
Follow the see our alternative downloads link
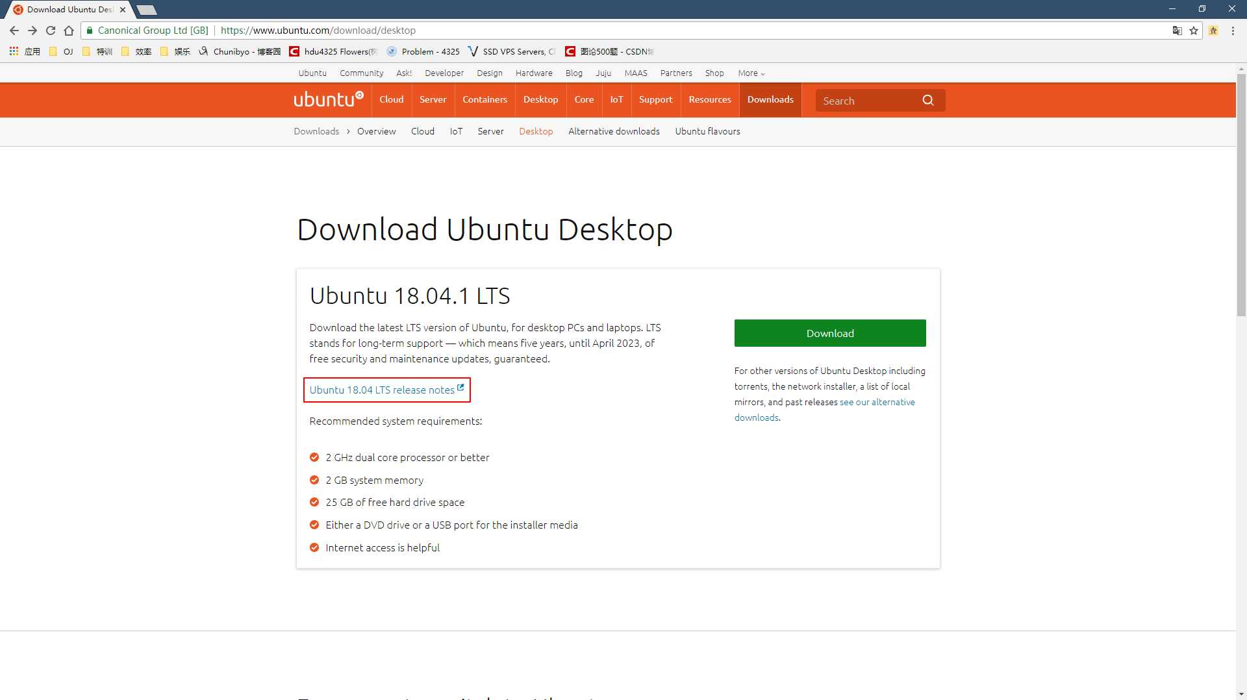pos(877,402)
